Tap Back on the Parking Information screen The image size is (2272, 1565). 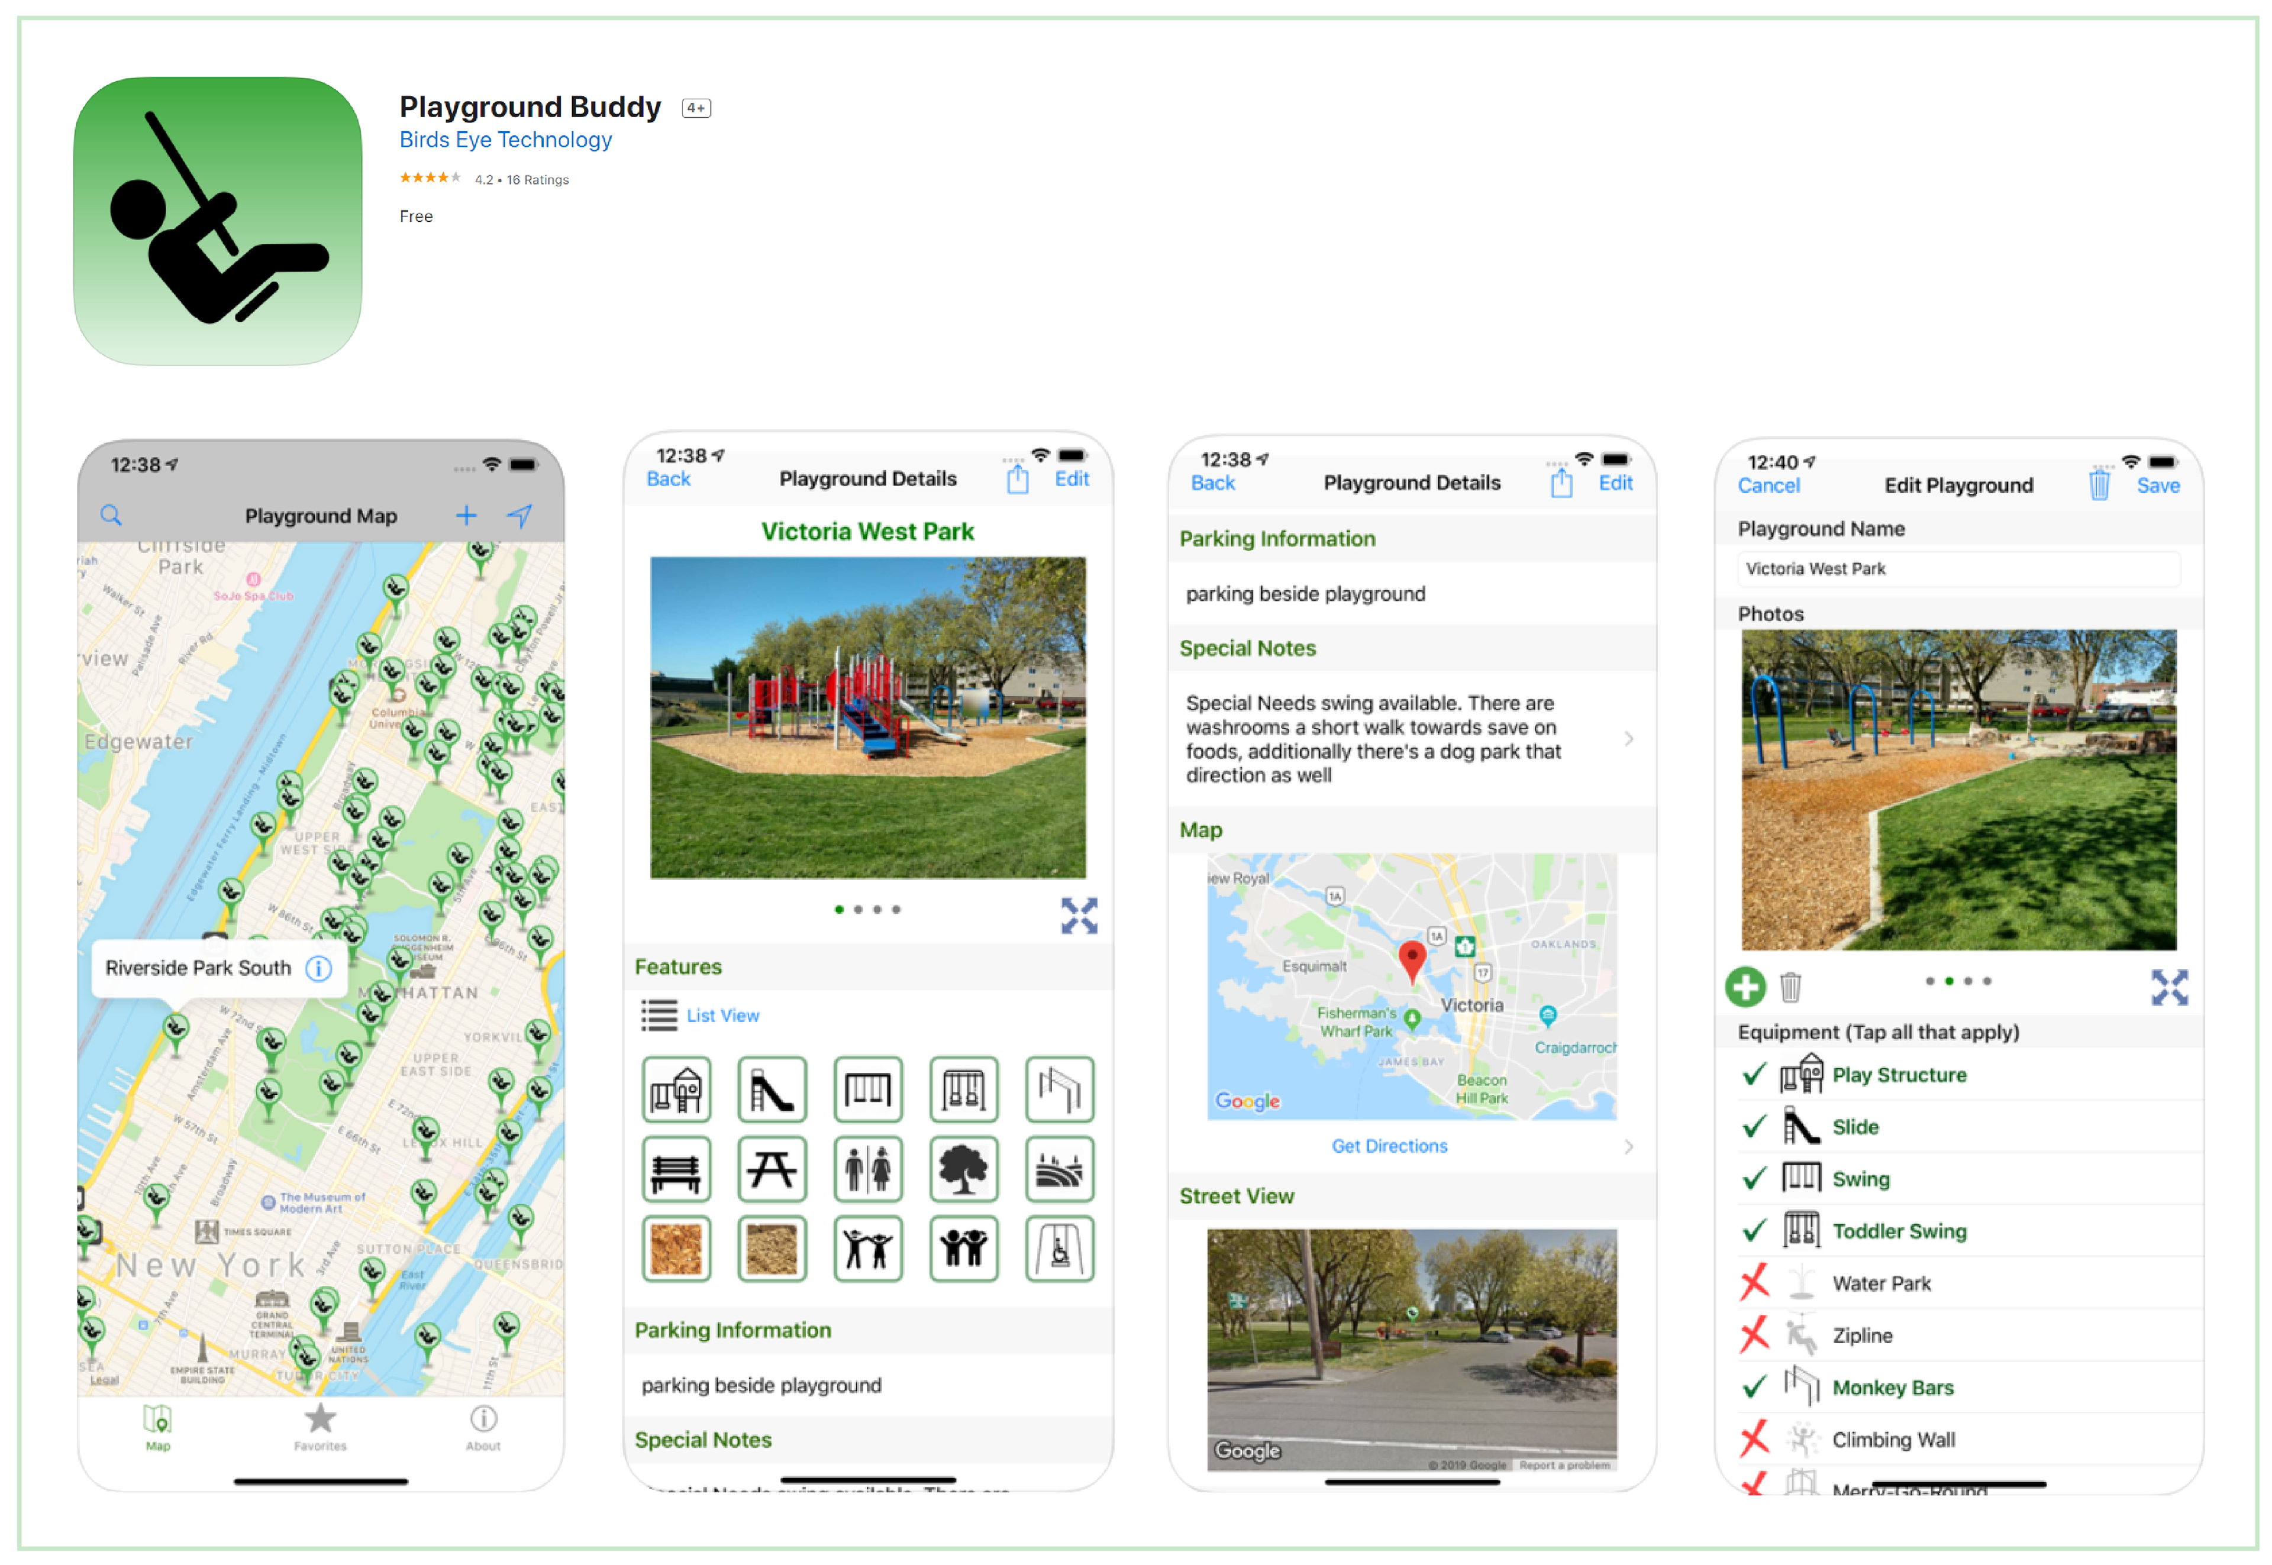pyautogui.click(x=1212, y=483)
